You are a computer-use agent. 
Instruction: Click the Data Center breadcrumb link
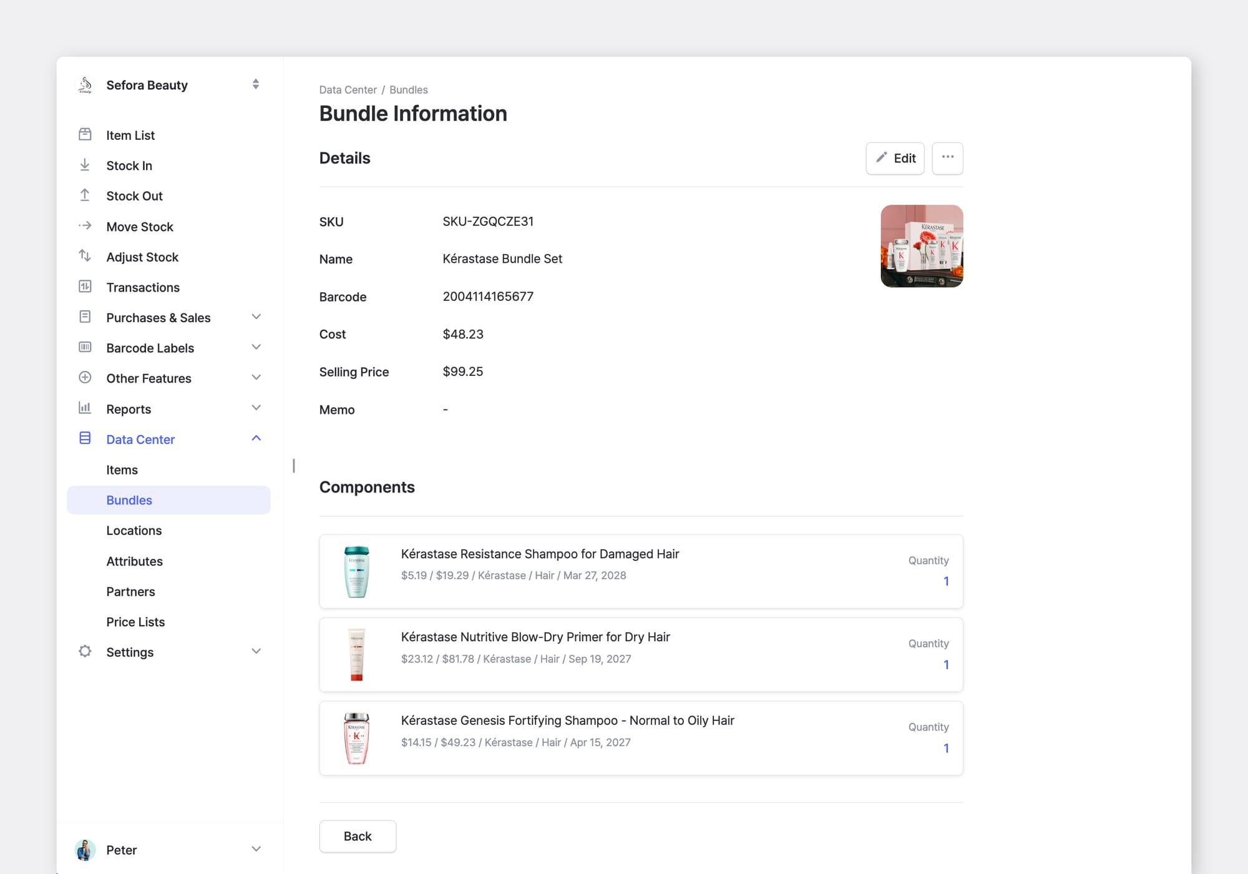tap(348, 90)
